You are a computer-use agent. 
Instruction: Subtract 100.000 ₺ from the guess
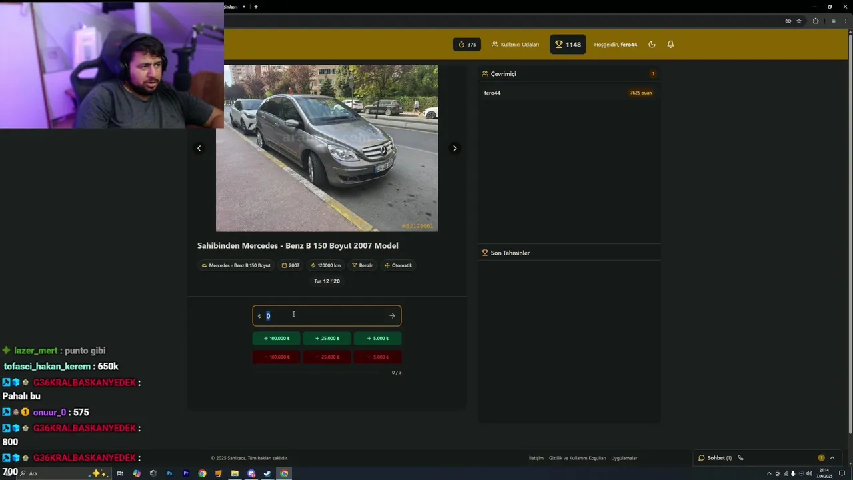(276, 357)
